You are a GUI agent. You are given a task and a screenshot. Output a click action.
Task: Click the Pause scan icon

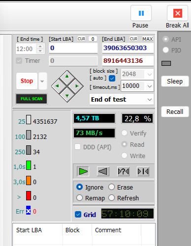point(141,13)
